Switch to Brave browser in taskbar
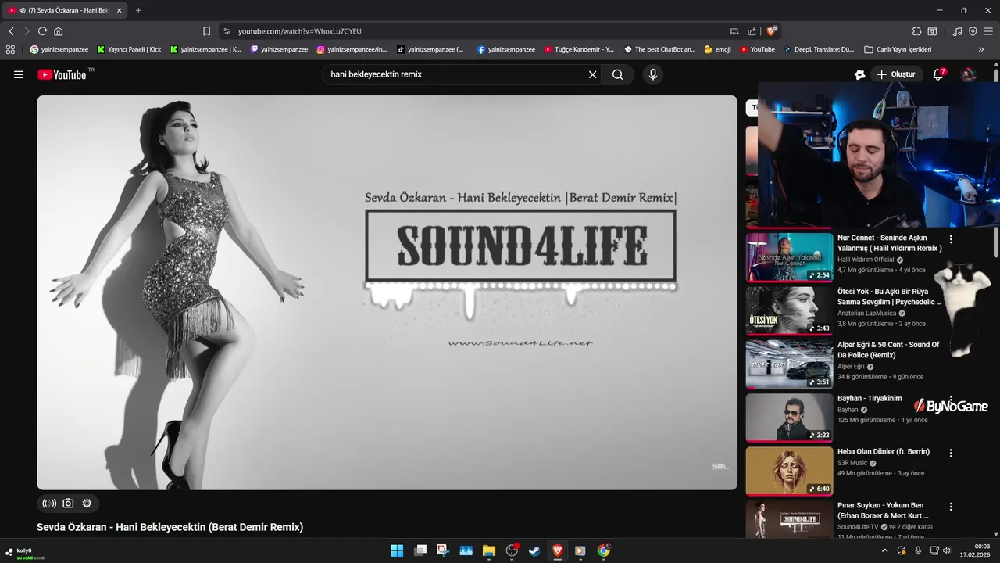This screenshot has height=563, width=1000. (558, 550)
